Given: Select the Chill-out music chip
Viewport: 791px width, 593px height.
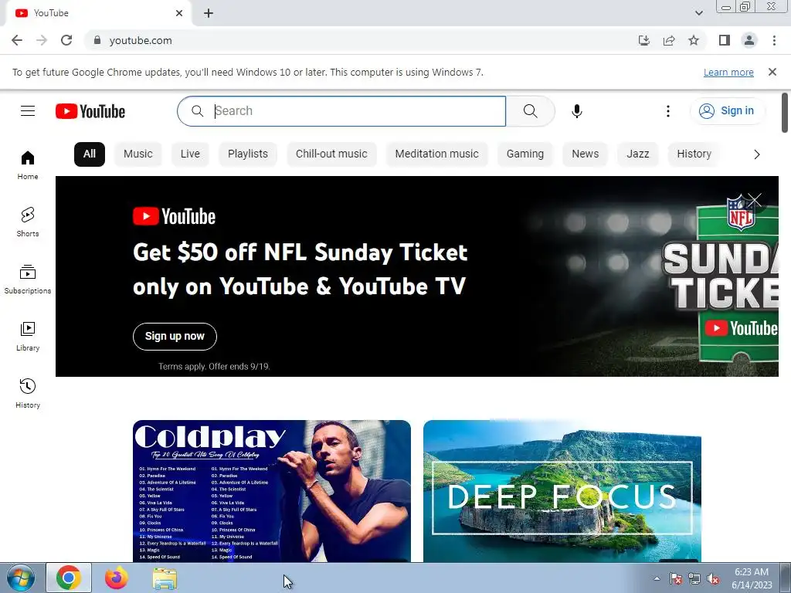Looking at the screenshot, I should tap(331, 154).
